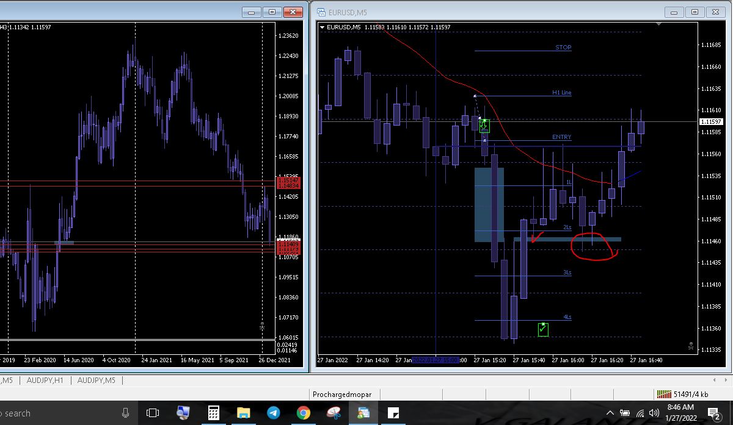Open the volume control tray icon
733x425 pixels.
click(655, 413)
